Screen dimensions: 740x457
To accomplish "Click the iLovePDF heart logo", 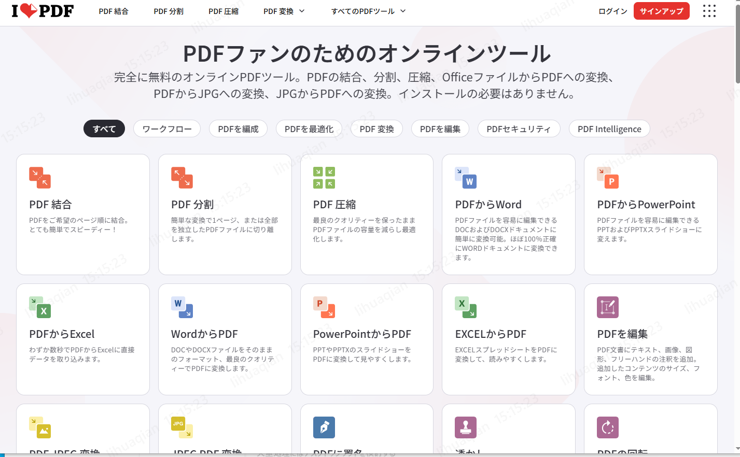I will pos(43,11).
